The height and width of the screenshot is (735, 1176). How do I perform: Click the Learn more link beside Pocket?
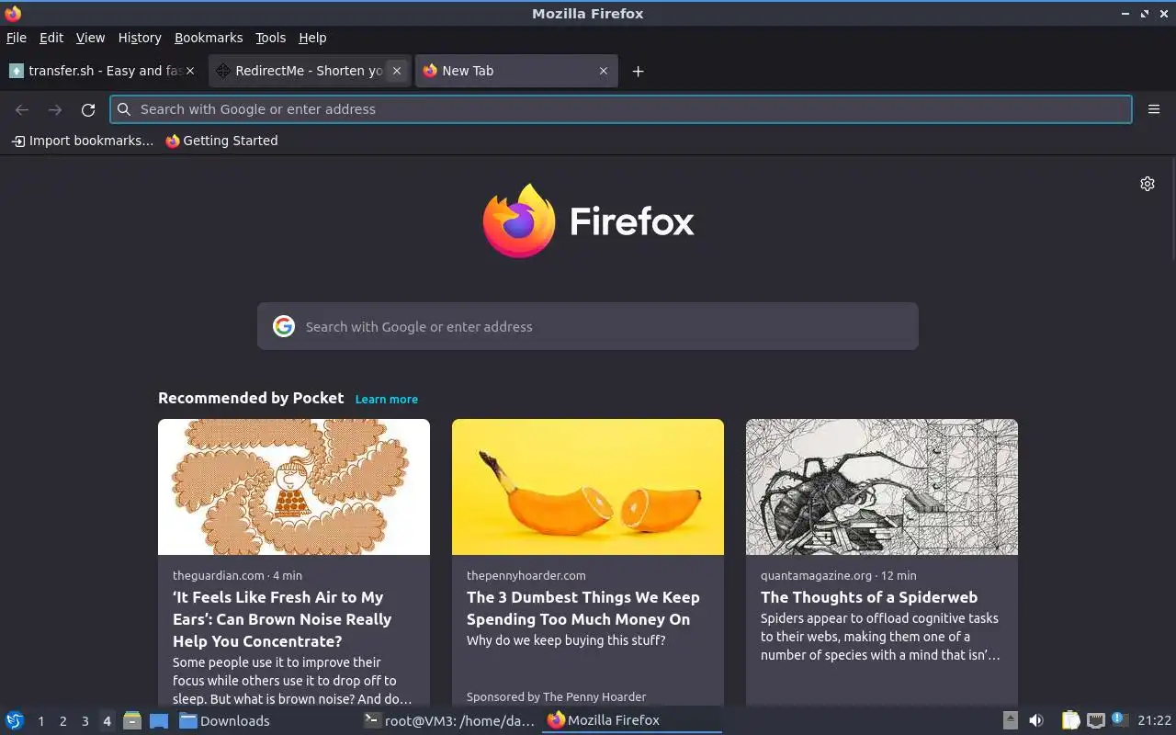[x=387, y=399]
